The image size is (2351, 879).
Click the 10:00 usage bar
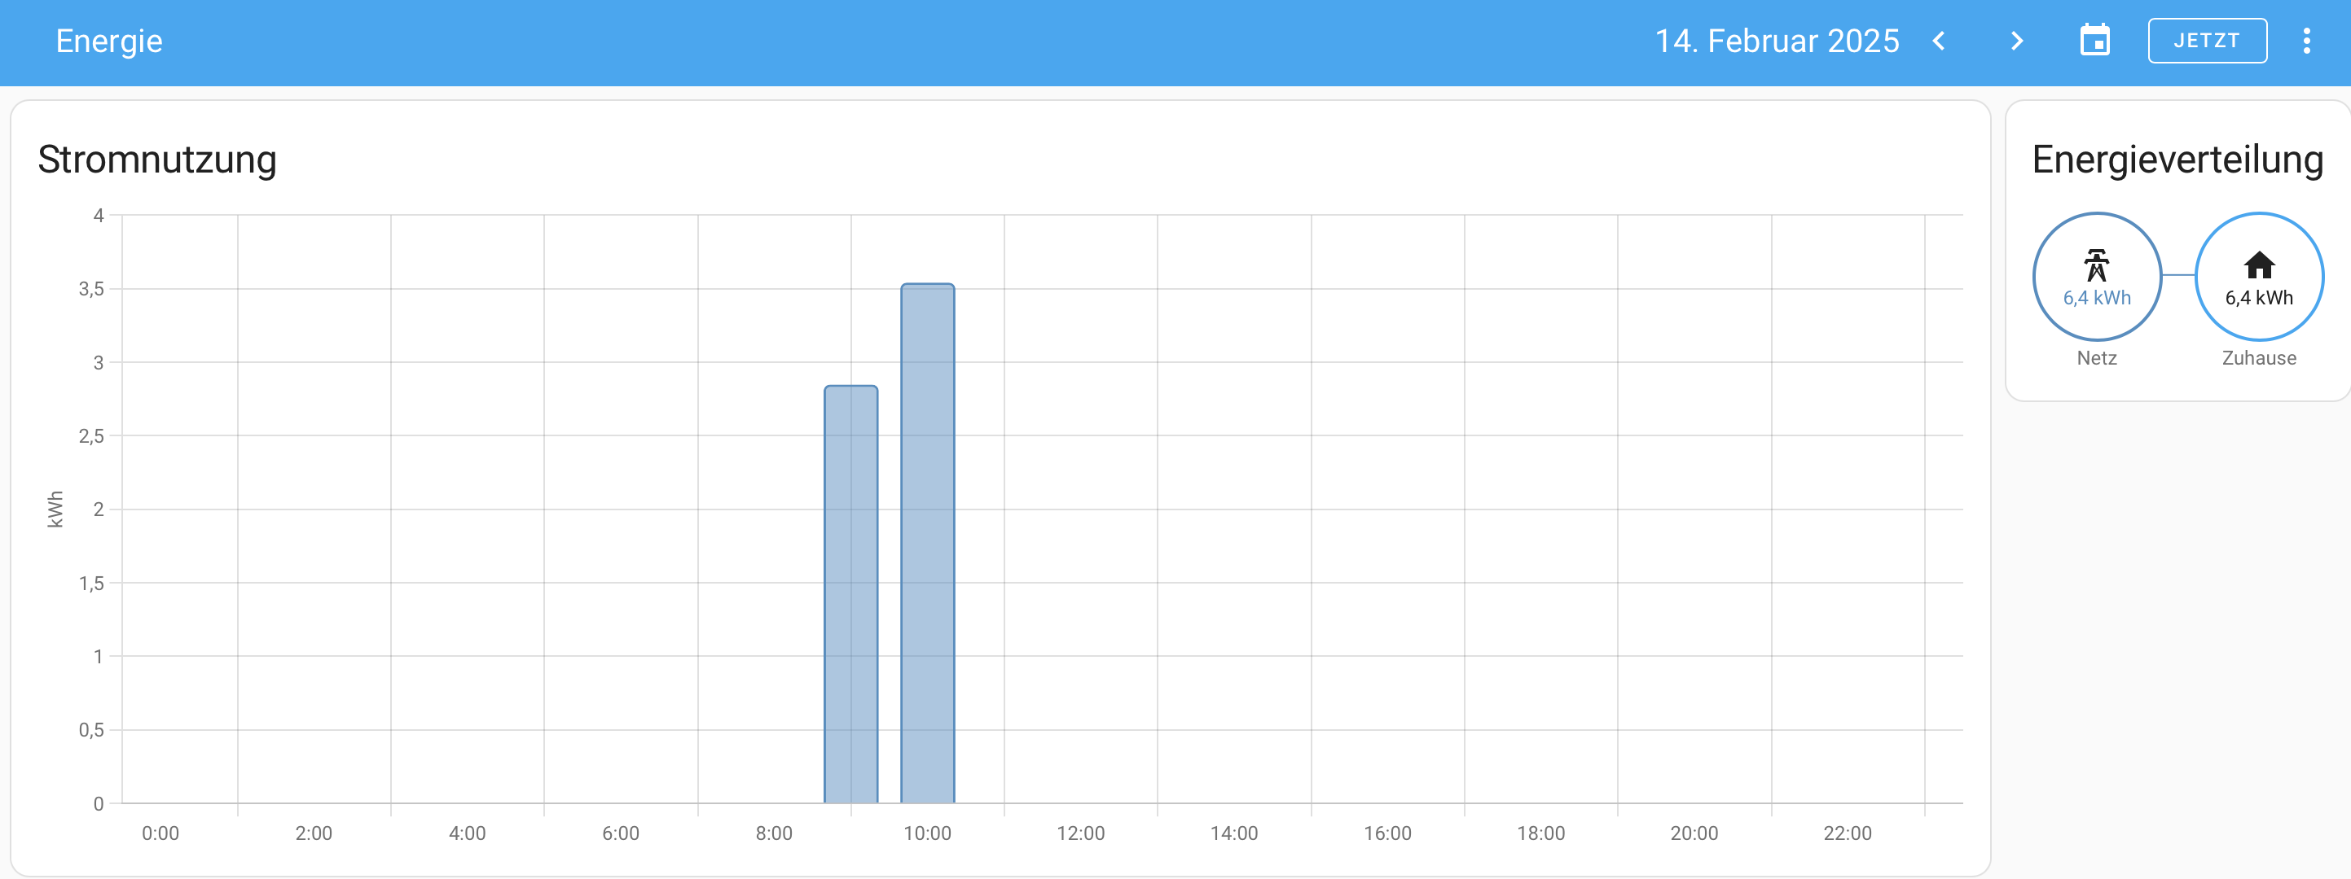pyautogui.click(x=927, y=544)
